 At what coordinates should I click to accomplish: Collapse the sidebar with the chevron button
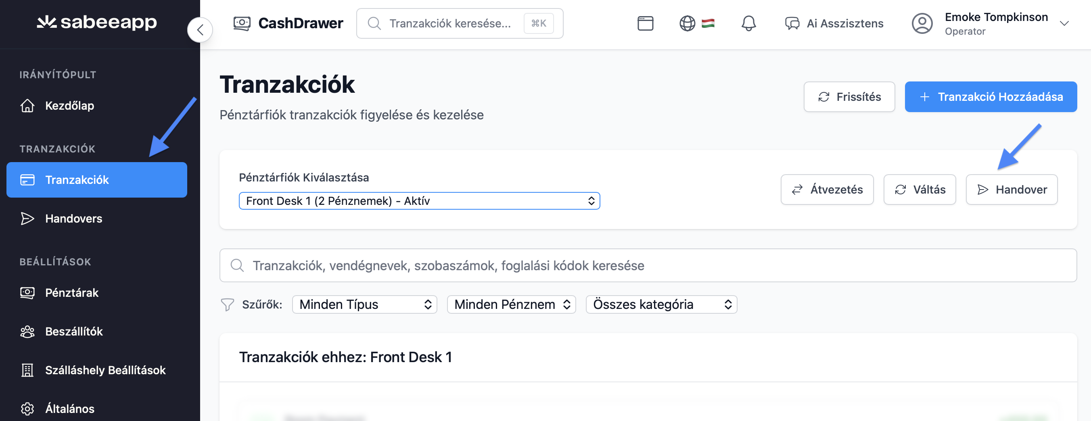point(200,30)
